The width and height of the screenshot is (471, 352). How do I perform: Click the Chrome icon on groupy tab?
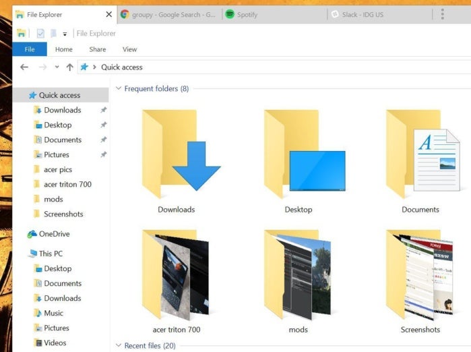[x=125, y=14]
